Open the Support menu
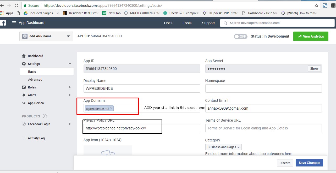This screenshot has height=173, width=336. pos(208,23)
